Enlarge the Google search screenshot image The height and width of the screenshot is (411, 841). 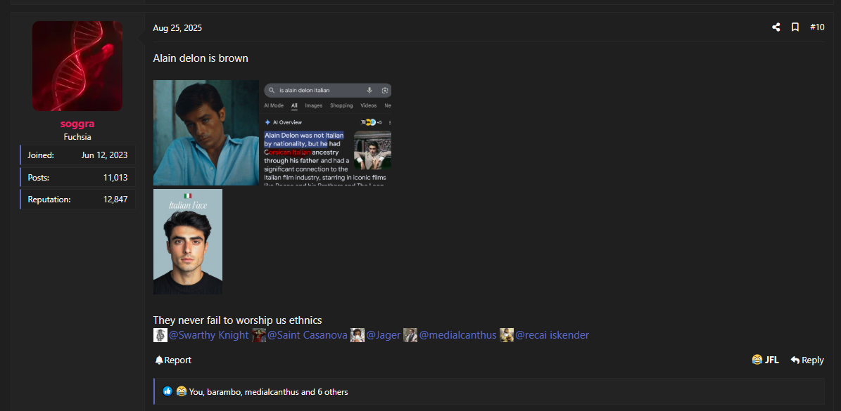(x=327, y=133)
